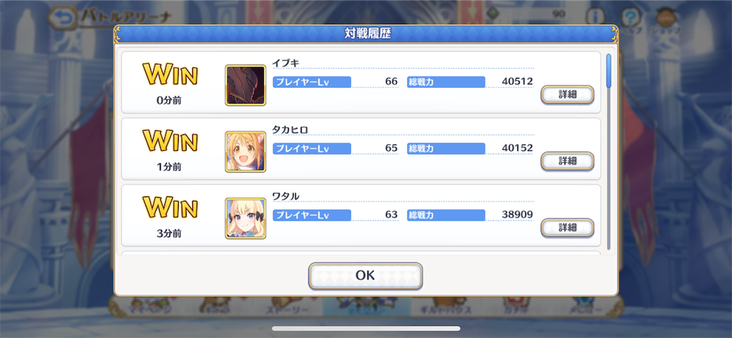732x338 pixels.
Task: Tap the WIN label for 1分前 battle
Action: click(170, 141)
